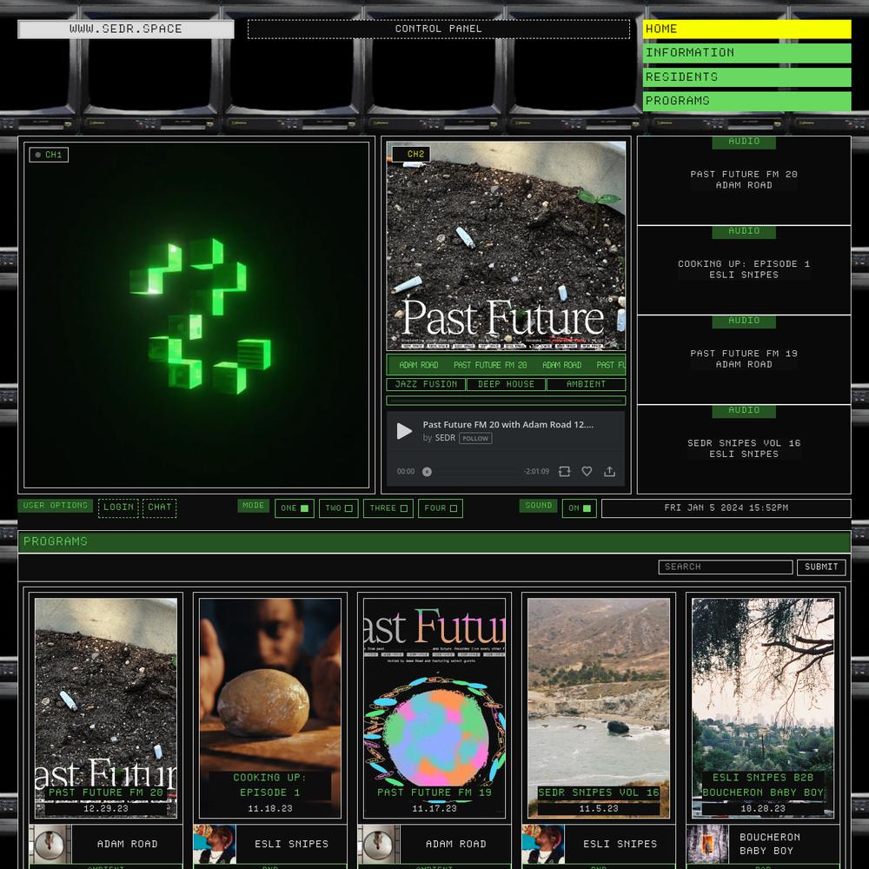
Task: Select mode TWO toggle
Action: tap(339, 508)
